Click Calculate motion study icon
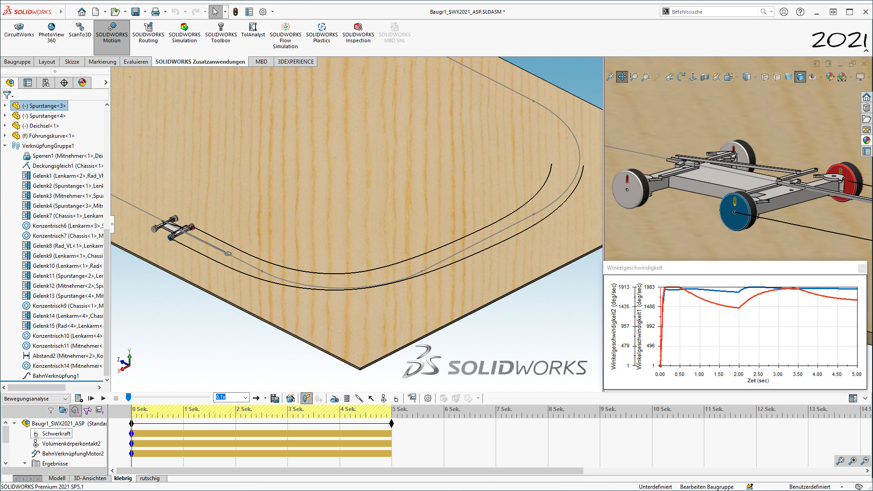Image resolution: width=873 pixels, height=491 pixels. point(79,398)
